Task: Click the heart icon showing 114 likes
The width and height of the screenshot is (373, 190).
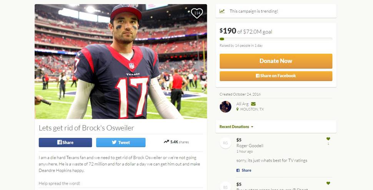Action: coord(197,13)
